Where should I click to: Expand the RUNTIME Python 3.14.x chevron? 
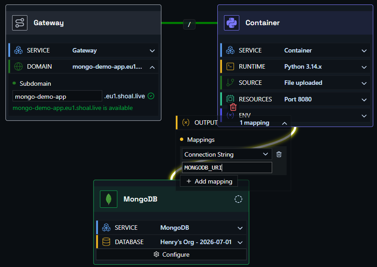tap(364, 67)
